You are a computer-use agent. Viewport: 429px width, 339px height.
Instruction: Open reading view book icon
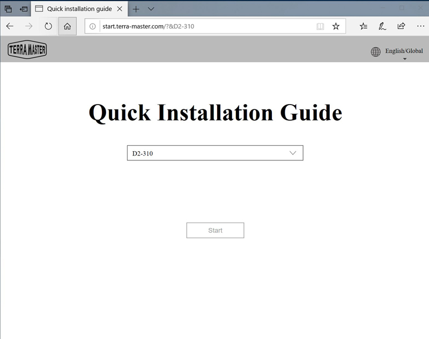[x=320, y=26]
